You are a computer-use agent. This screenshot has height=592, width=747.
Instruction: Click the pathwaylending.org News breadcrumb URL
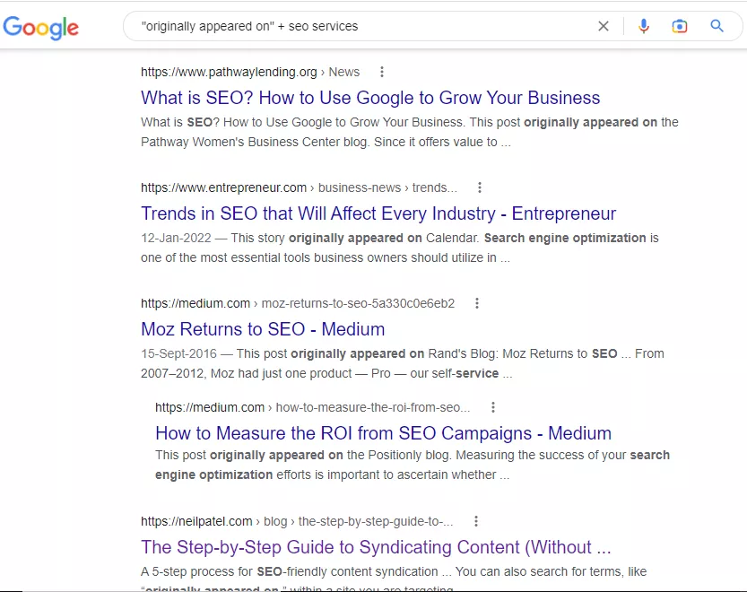(x=250, y=72)
